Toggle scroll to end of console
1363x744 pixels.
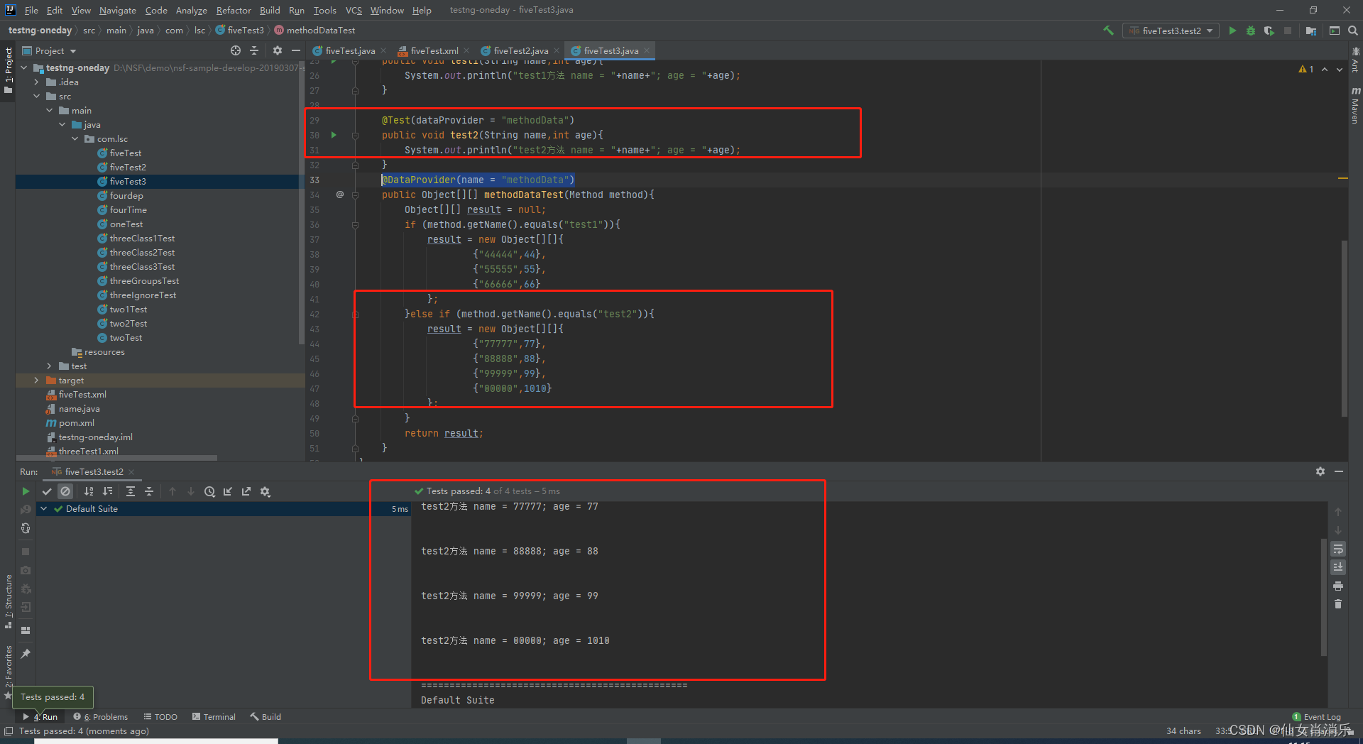(x=1338, y=567)
